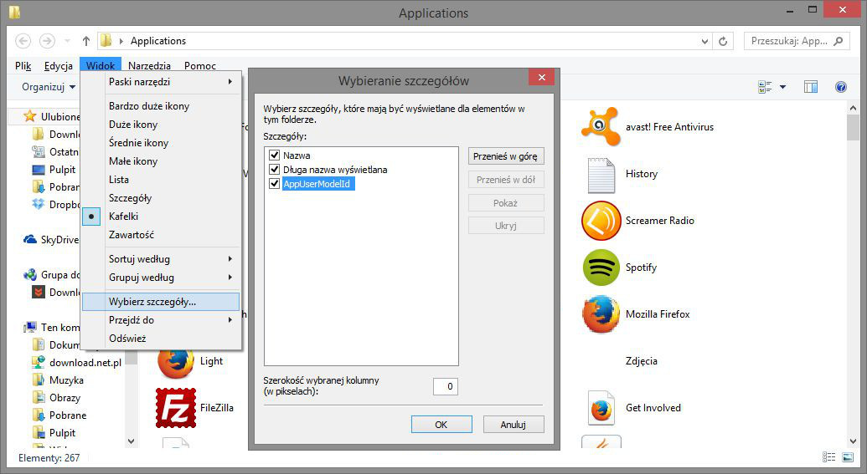
Task: Click the Przenieś w górę button
Action: [506, 156]
